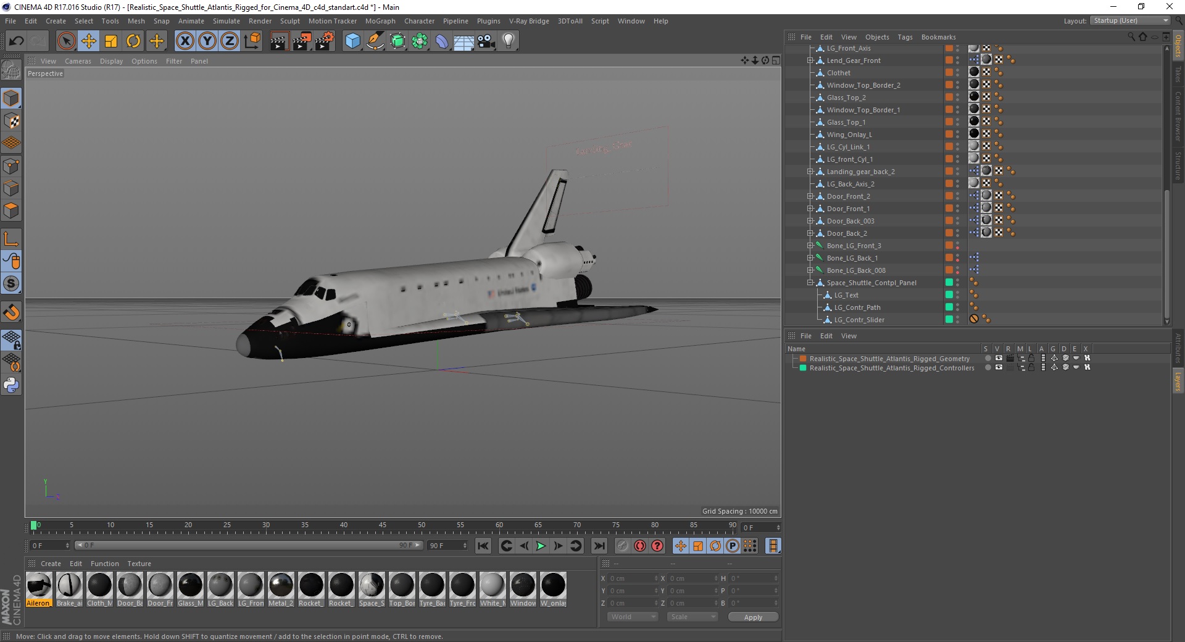Open the deformer objects icon

click(442, 41)
